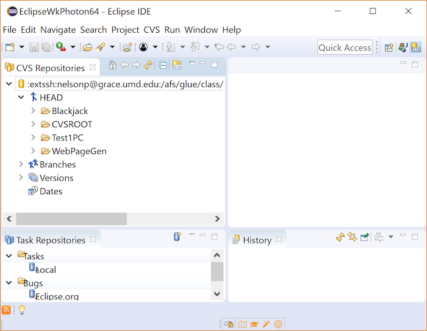Click the CVS Repositories horizontal scrollbar
Viewport: 427px width, 331px height.
pyautogui.click(x=71, y=218)
